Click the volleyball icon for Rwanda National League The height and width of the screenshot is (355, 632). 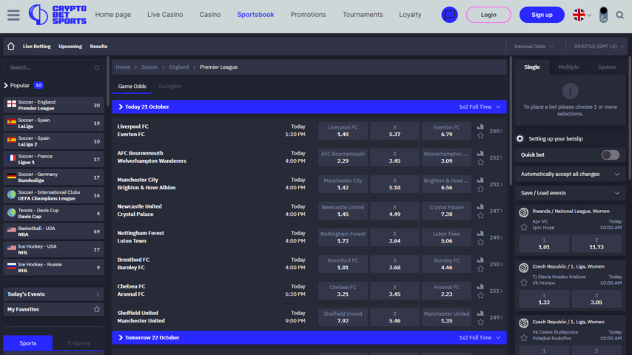tap(523, 212)
